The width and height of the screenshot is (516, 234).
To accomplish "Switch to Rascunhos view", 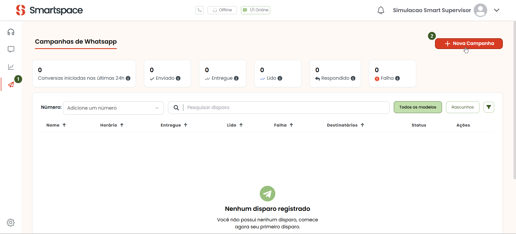I will pyautogui.click(x=462, y=107).
